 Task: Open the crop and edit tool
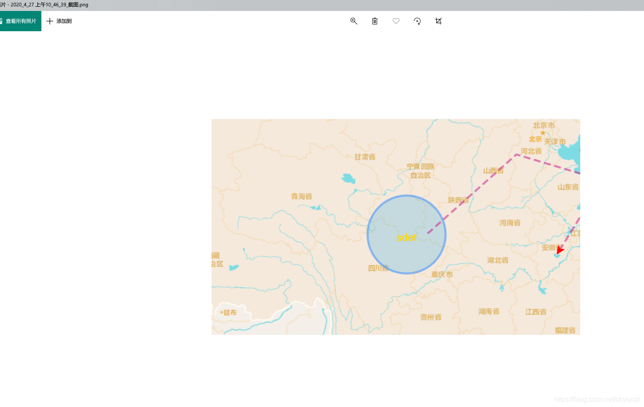coord(438,21)
